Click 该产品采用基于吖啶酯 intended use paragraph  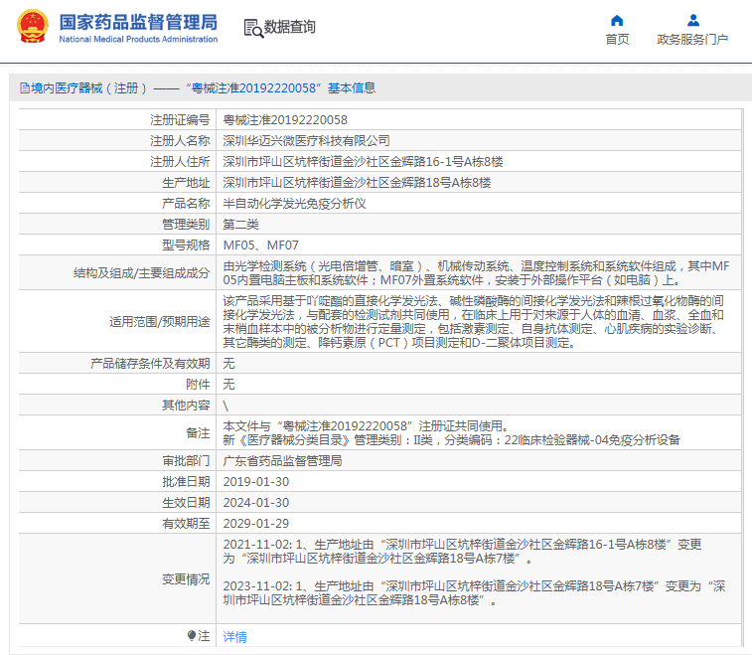point(474,321)
